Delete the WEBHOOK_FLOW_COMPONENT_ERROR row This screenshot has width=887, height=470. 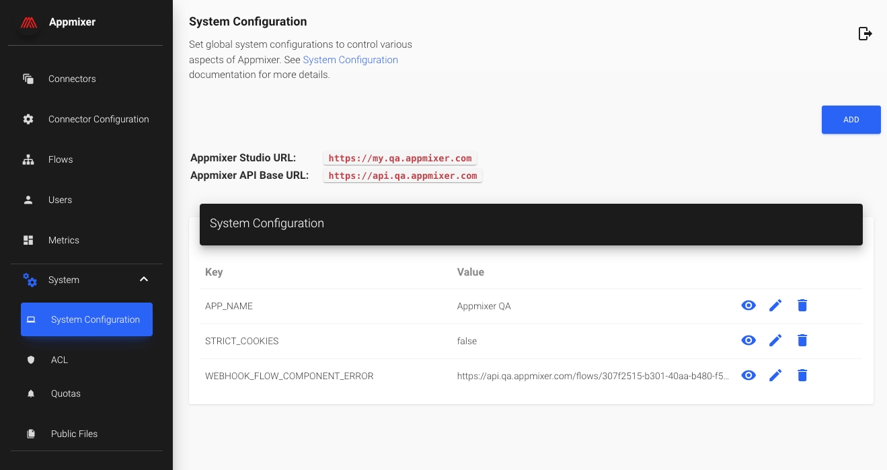click(802, 376)
